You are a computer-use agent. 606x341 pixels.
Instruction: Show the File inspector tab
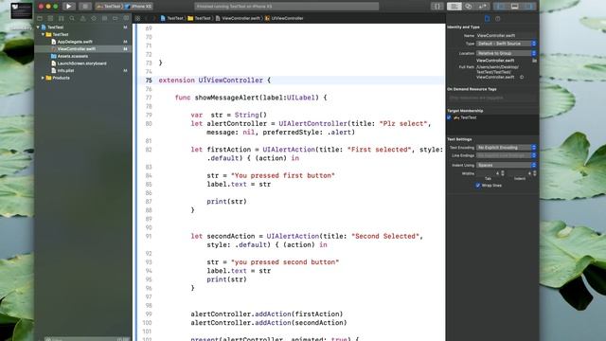tap(487, 18)
